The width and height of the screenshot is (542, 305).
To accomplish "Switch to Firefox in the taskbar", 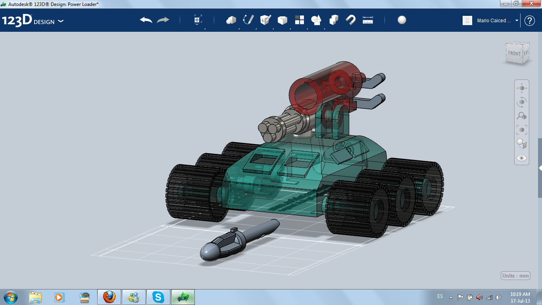I will [x=109, y=297].
